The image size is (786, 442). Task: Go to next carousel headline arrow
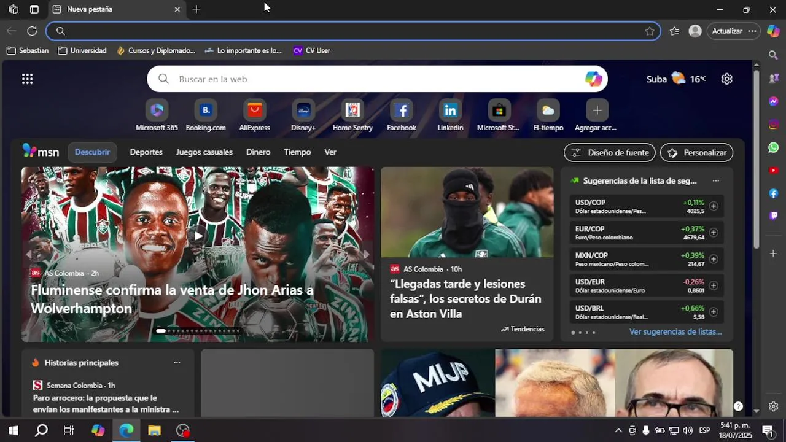pos(367,254)
